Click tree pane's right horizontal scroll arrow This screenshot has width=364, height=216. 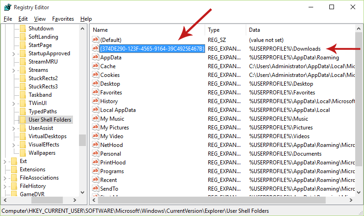(75, 200)
